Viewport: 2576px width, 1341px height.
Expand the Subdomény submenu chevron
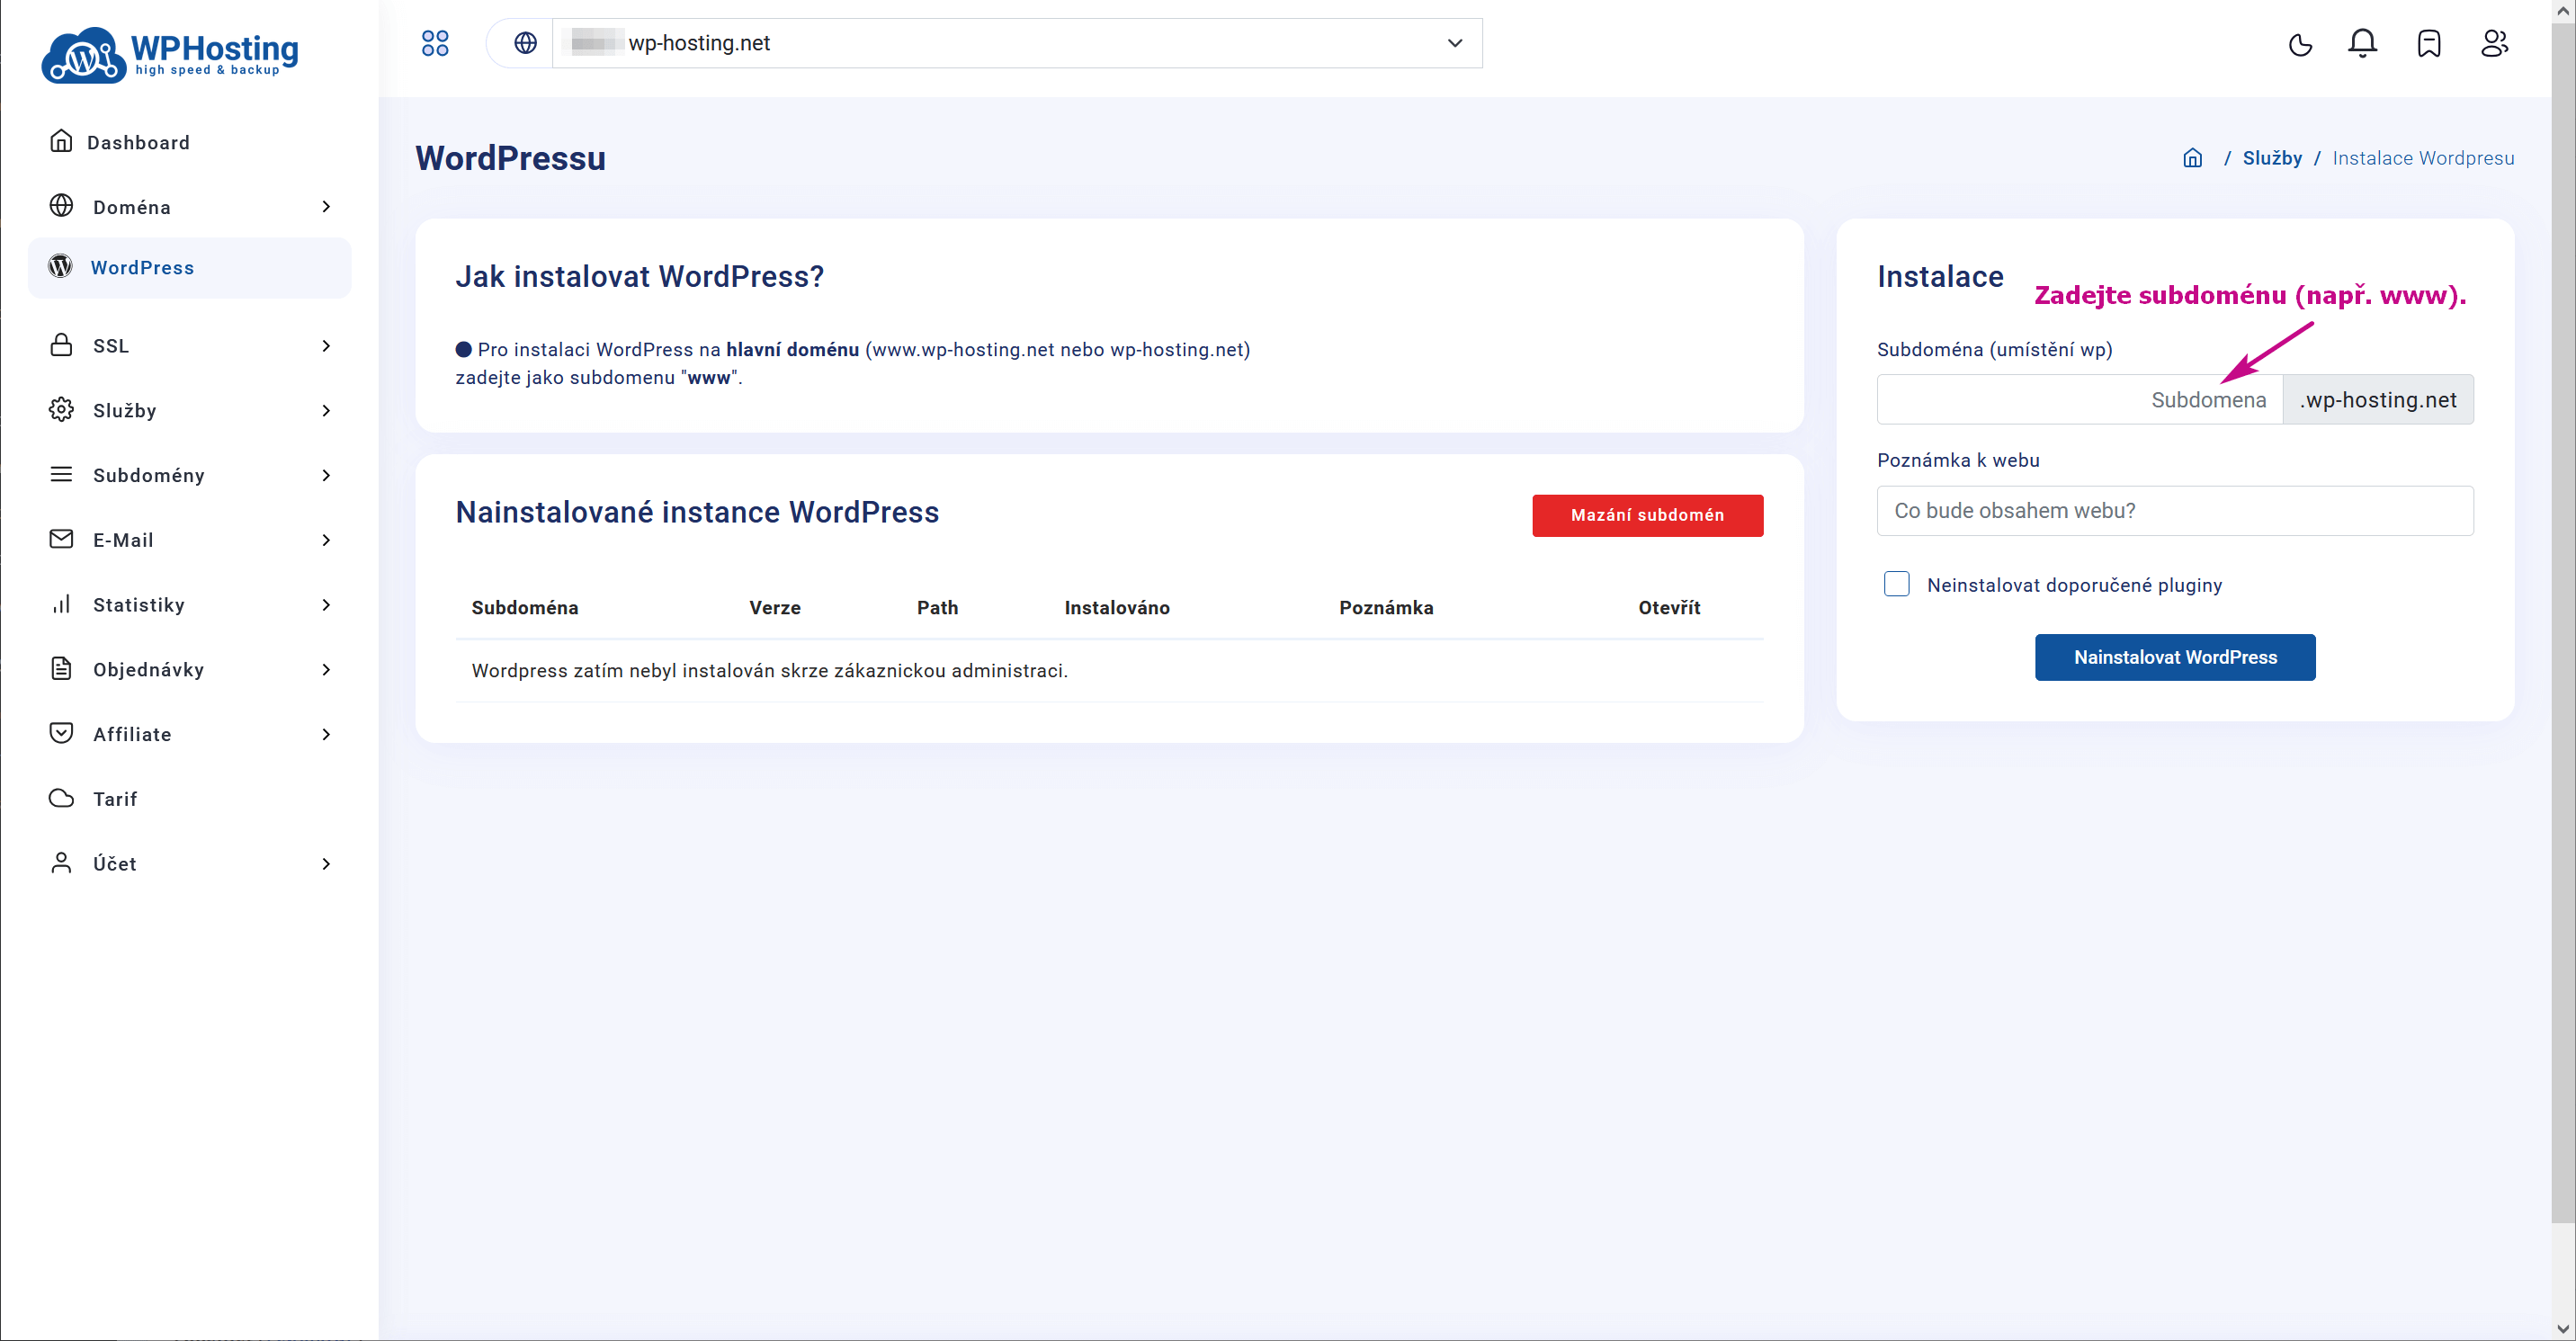[326, 475]
